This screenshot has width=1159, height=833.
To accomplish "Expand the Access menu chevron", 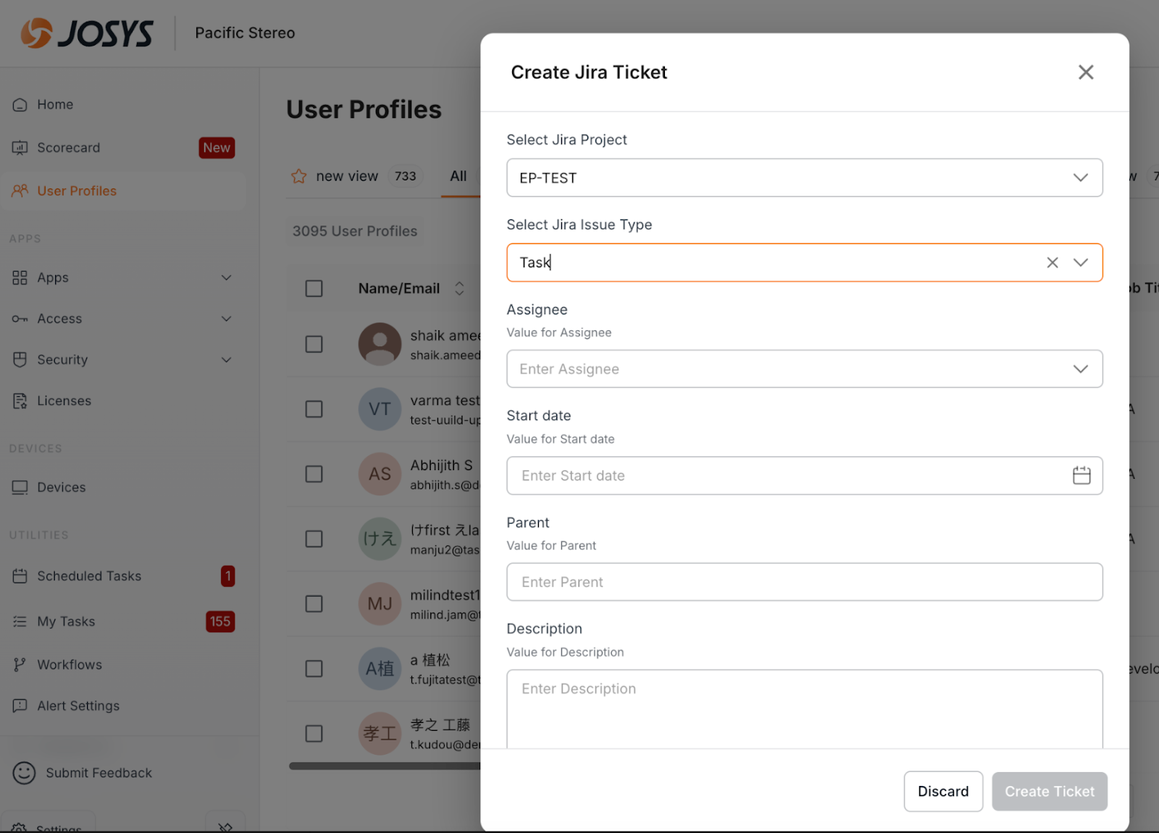I will coord(226,319).
